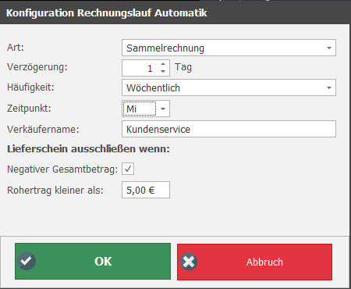
Task: Open the Zeitpunkt weekday dropdown arrow
Action: click(163, 109)
